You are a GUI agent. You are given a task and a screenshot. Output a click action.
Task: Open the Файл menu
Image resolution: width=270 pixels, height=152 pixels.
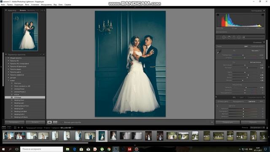[x=3, y=5]
